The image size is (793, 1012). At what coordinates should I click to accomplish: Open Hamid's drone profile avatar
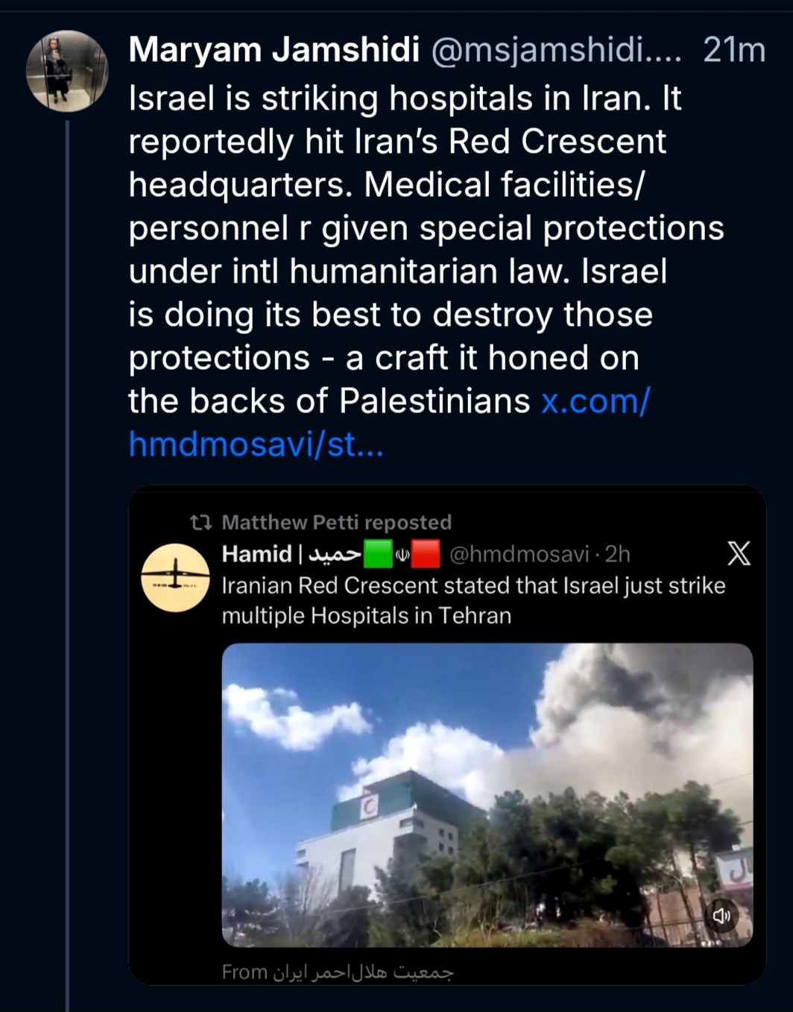(x=176, y=578)
